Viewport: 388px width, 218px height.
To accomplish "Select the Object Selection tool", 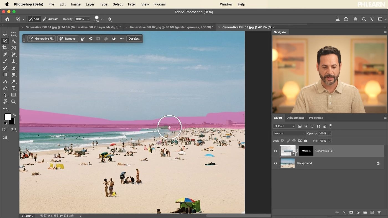I will tap(13, 41).
